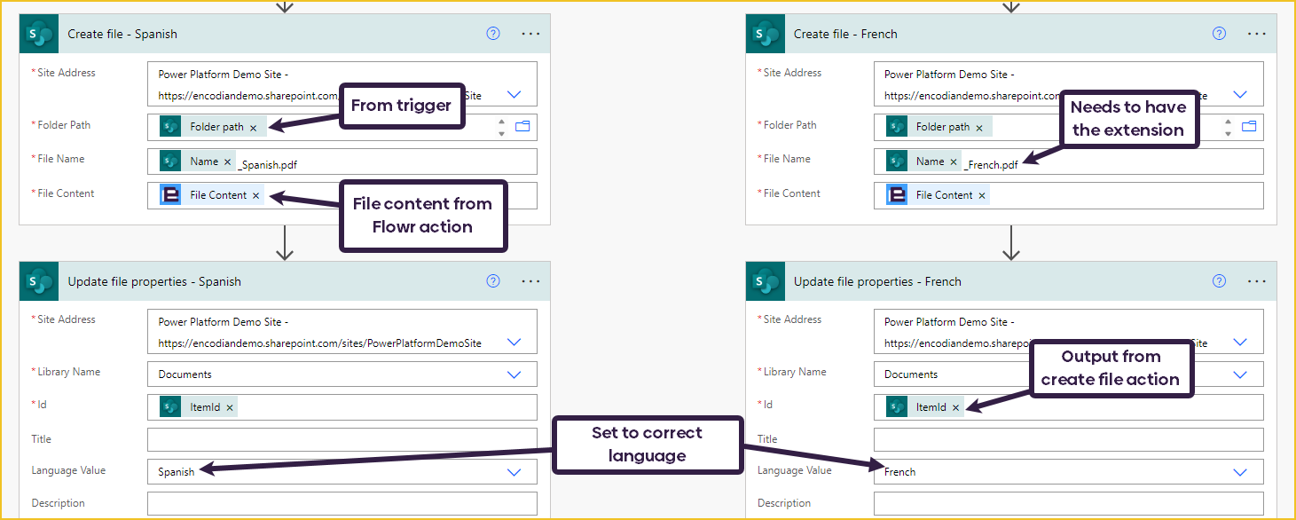Click SharePoint icon of Update file properties - Spanish
The image size is (1296, 520).
point(39,281)
